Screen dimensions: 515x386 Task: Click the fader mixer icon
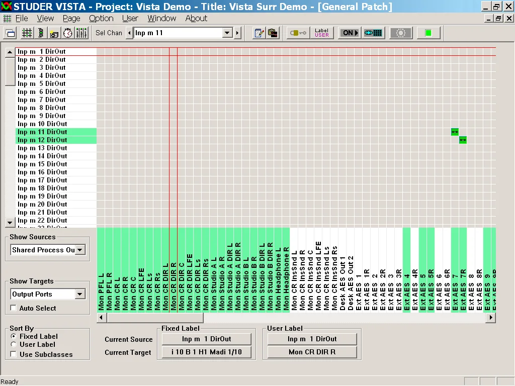(x=81, y=33)
